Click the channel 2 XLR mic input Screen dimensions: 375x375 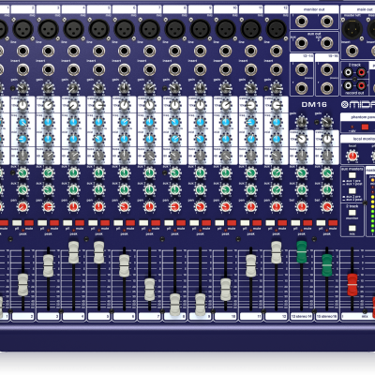[23, 29]
